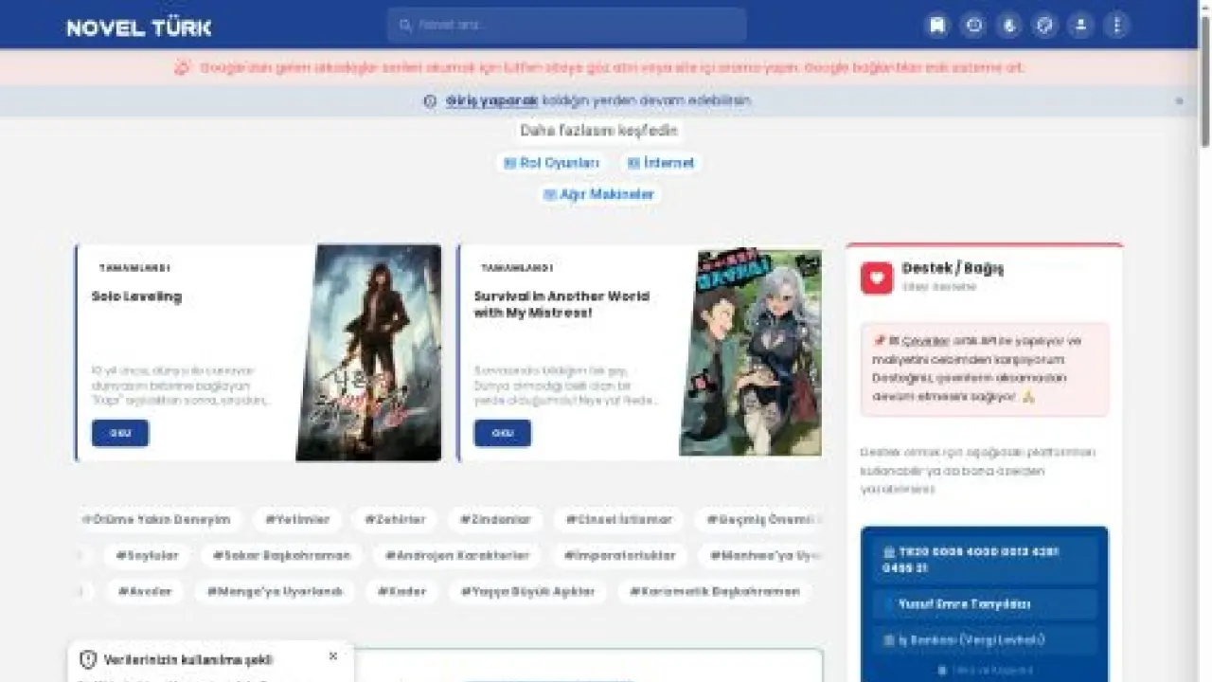Click the heart Destek / Bağış icon
This screenshot has width=1212, height=682.
(x=877, y=278)
